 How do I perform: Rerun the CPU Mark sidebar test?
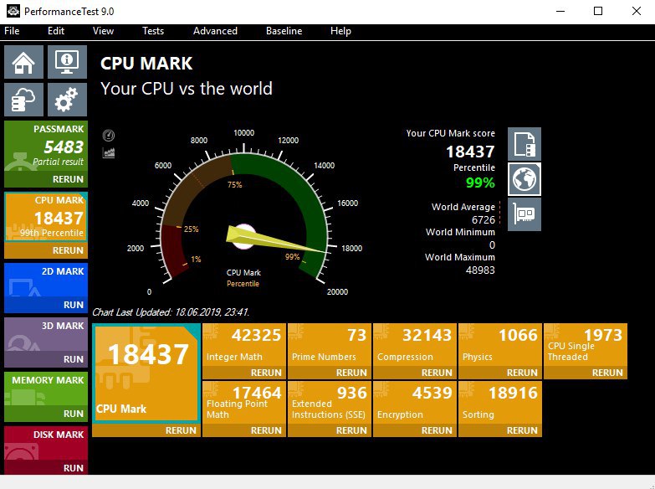[x=46, y=250]
